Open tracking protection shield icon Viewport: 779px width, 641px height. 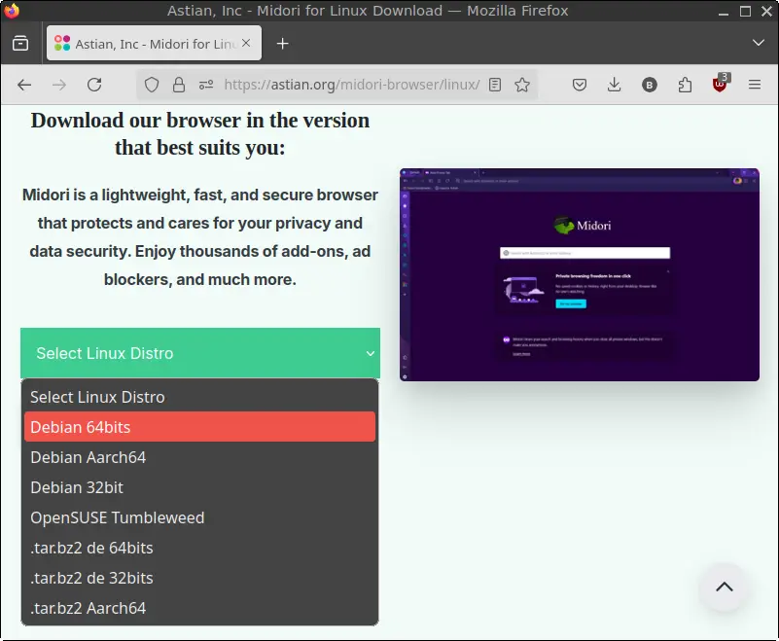pos(152,85)
